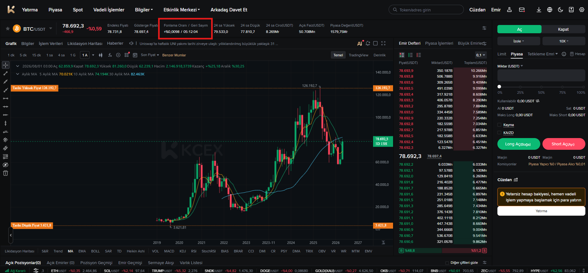The image size is (588, 273).
Task: Enter fullscreen chart mode icon
Action: [x=383, y=43]
